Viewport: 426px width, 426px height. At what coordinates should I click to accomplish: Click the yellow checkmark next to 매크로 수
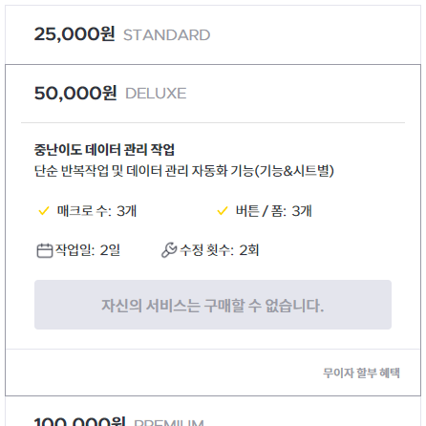click(x=44, y=211)
